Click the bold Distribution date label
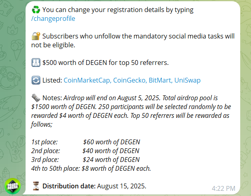The width and height of the screenshot is (251, 196). pos(68,186)
